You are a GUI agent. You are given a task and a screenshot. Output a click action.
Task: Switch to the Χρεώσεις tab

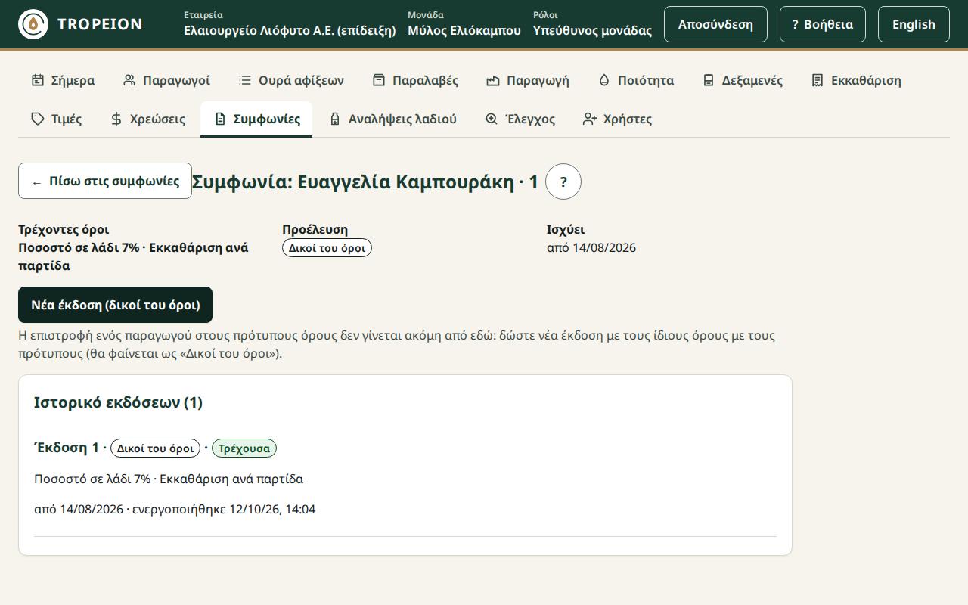(x=147, y=119)
